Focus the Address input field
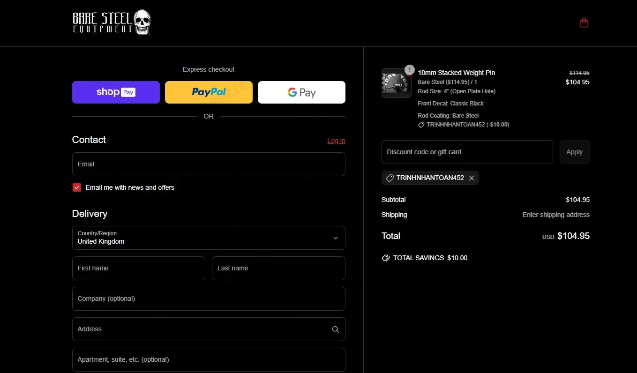 coord(209,329)
